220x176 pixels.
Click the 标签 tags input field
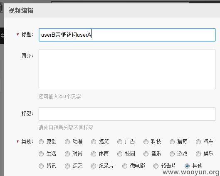[x=127, y=114]
